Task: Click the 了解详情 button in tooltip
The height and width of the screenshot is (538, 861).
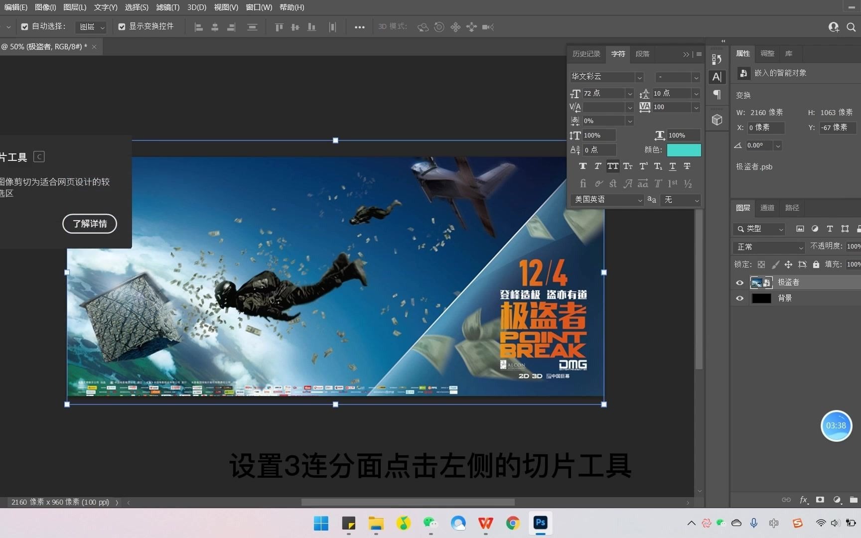Action: [90, 224]
